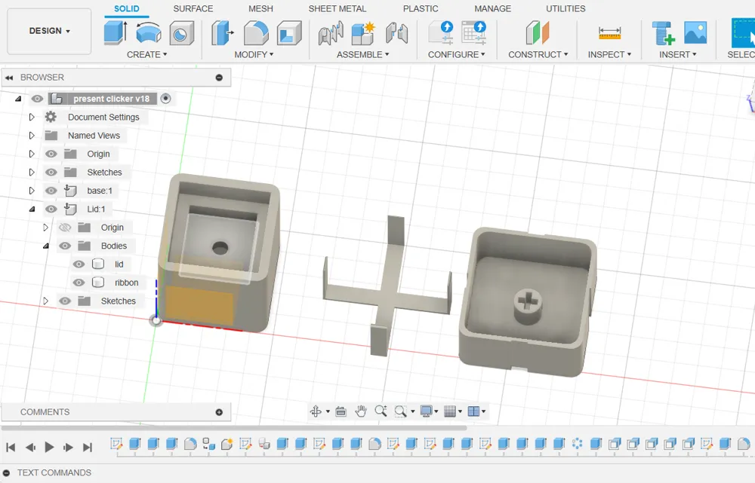Click the Look At icon
The height and width of the screenshot is (483, 755).
(341, 411)
